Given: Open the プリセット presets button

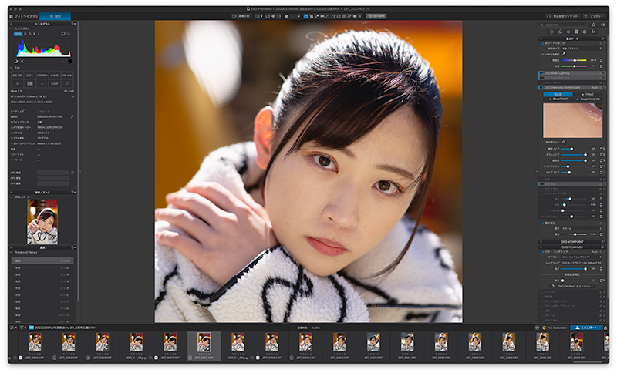Looking at the screenshot, I should [593, 16].
